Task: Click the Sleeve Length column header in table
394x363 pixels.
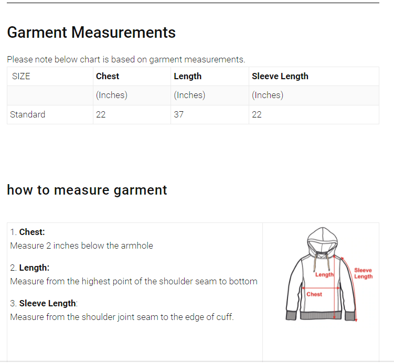Action: (x=280, y=76)
